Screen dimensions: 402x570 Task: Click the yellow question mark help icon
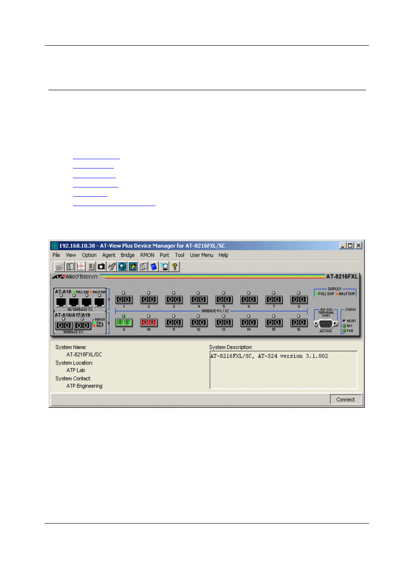click(x=174, y=266)
